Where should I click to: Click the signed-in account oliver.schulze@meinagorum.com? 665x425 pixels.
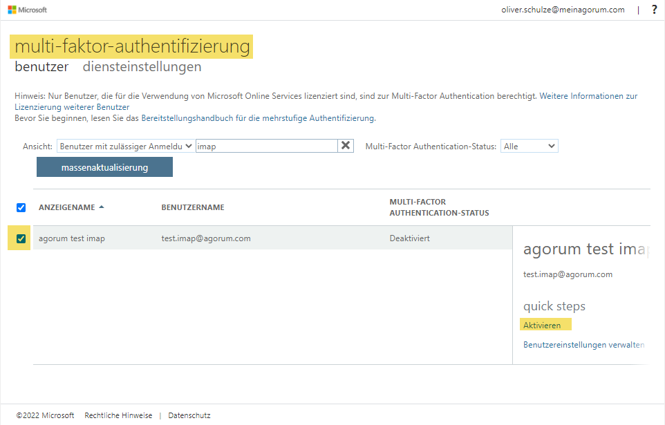pos(563,10)
